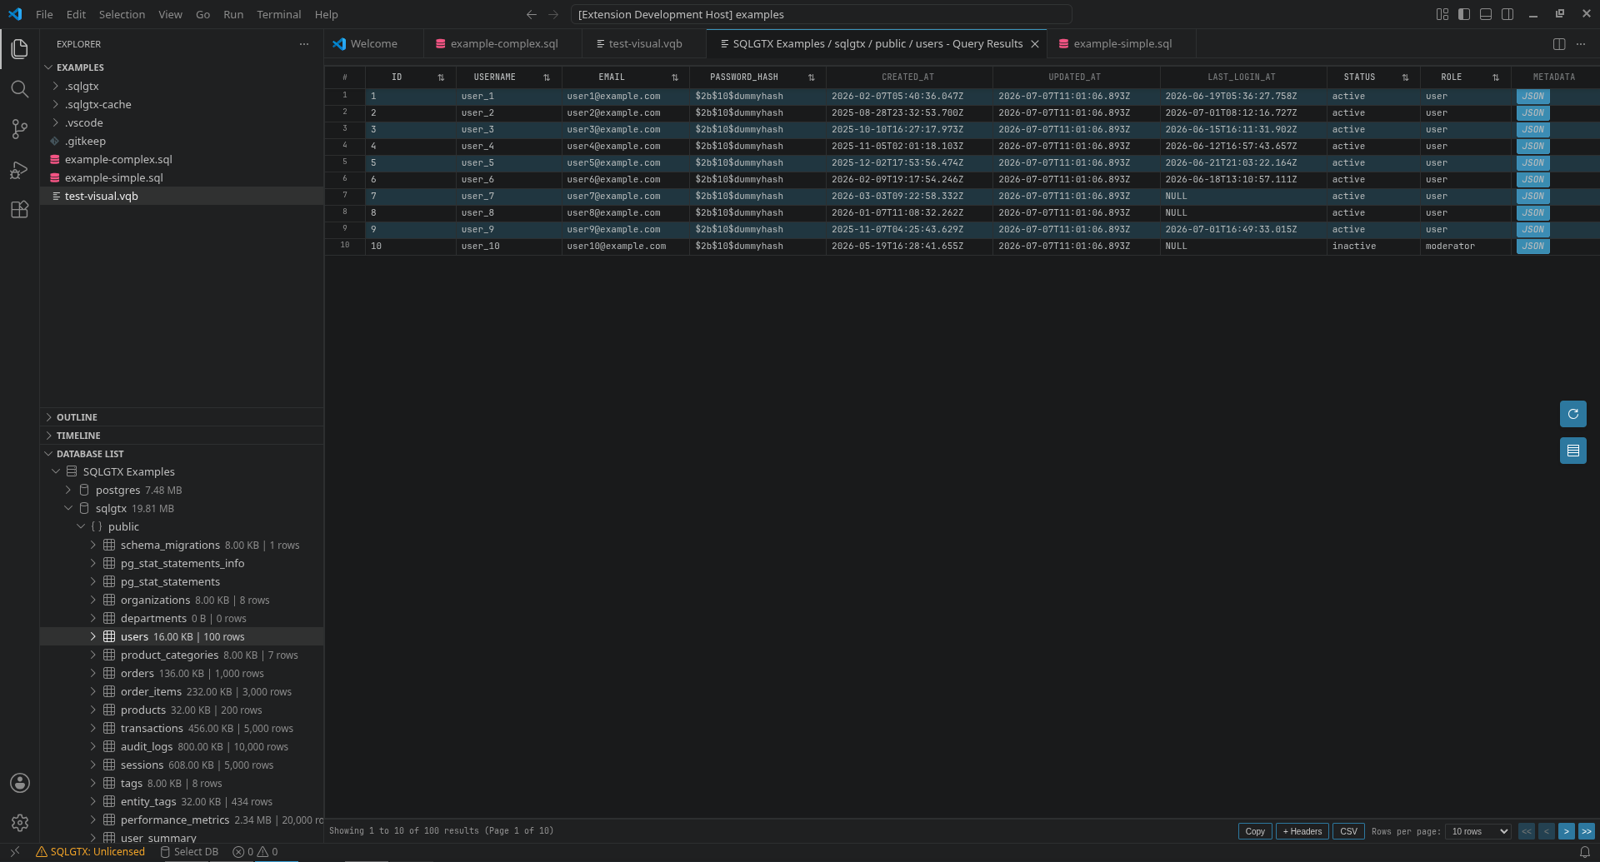Sort by the STATUS column

(1405, 77)
